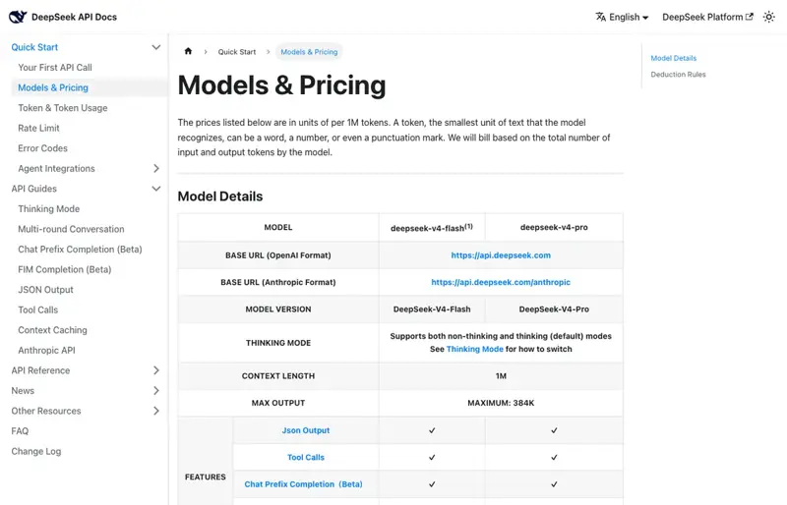Image resolution: width=787 pixels, height=505 pixels.
Task: Click Agent Integrations sidebar label
Action: click(56, 169)
